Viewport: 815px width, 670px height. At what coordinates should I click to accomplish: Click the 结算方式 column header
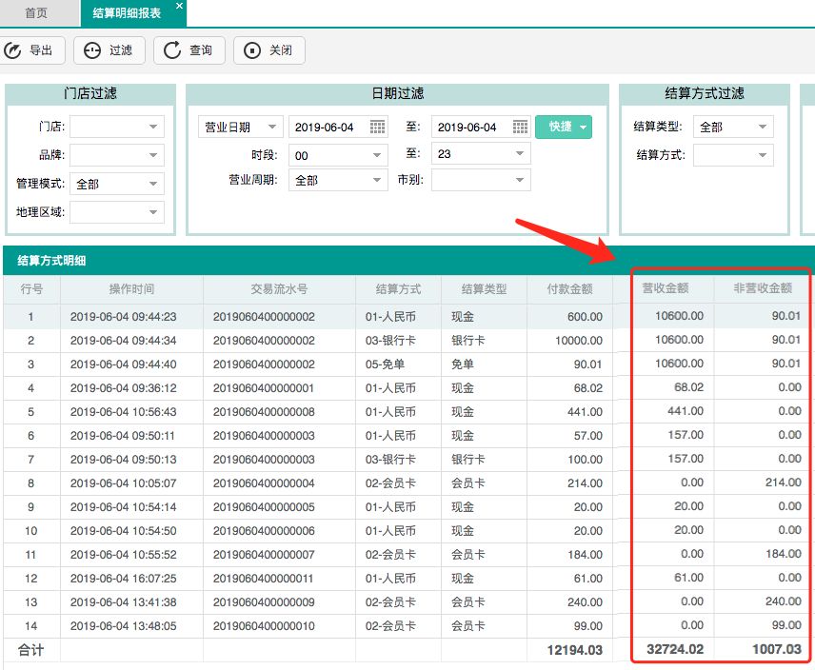click(x=398, y=289)
